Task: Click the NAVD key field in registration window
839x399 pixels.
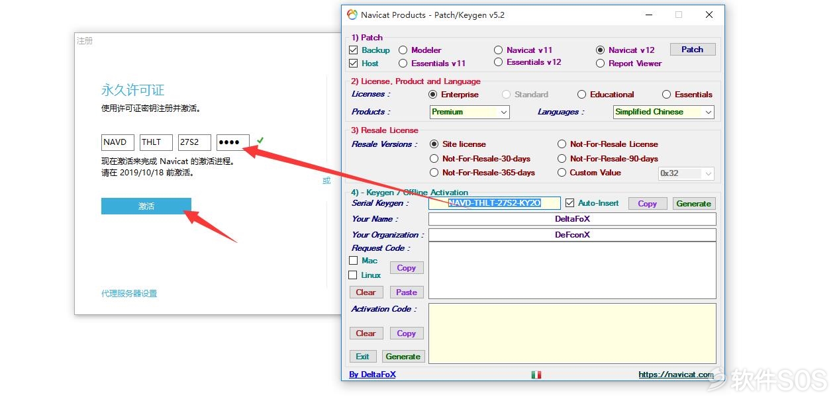Action: [118, 142]
